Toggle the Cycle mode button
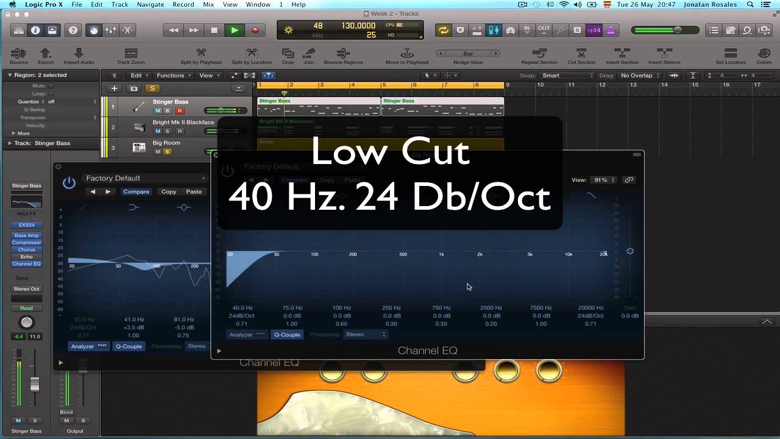 coord(443,30)
